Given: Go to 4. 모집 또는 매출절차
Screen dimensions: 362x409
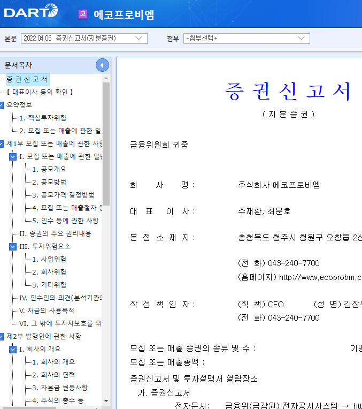Looking at the screenshot, I should point(67,208).
